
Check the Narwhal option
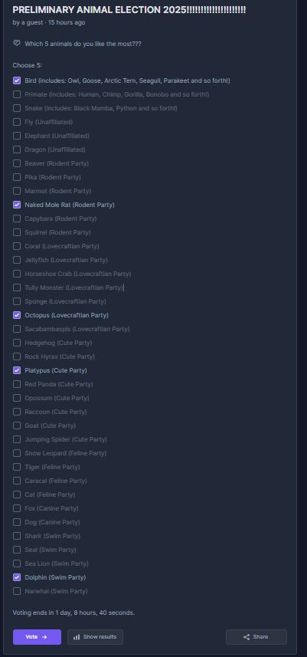coord(17,591)
